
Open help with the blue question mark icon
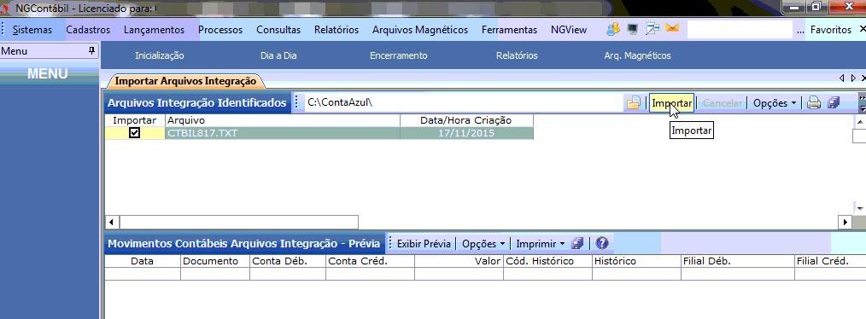coord(602,243)
